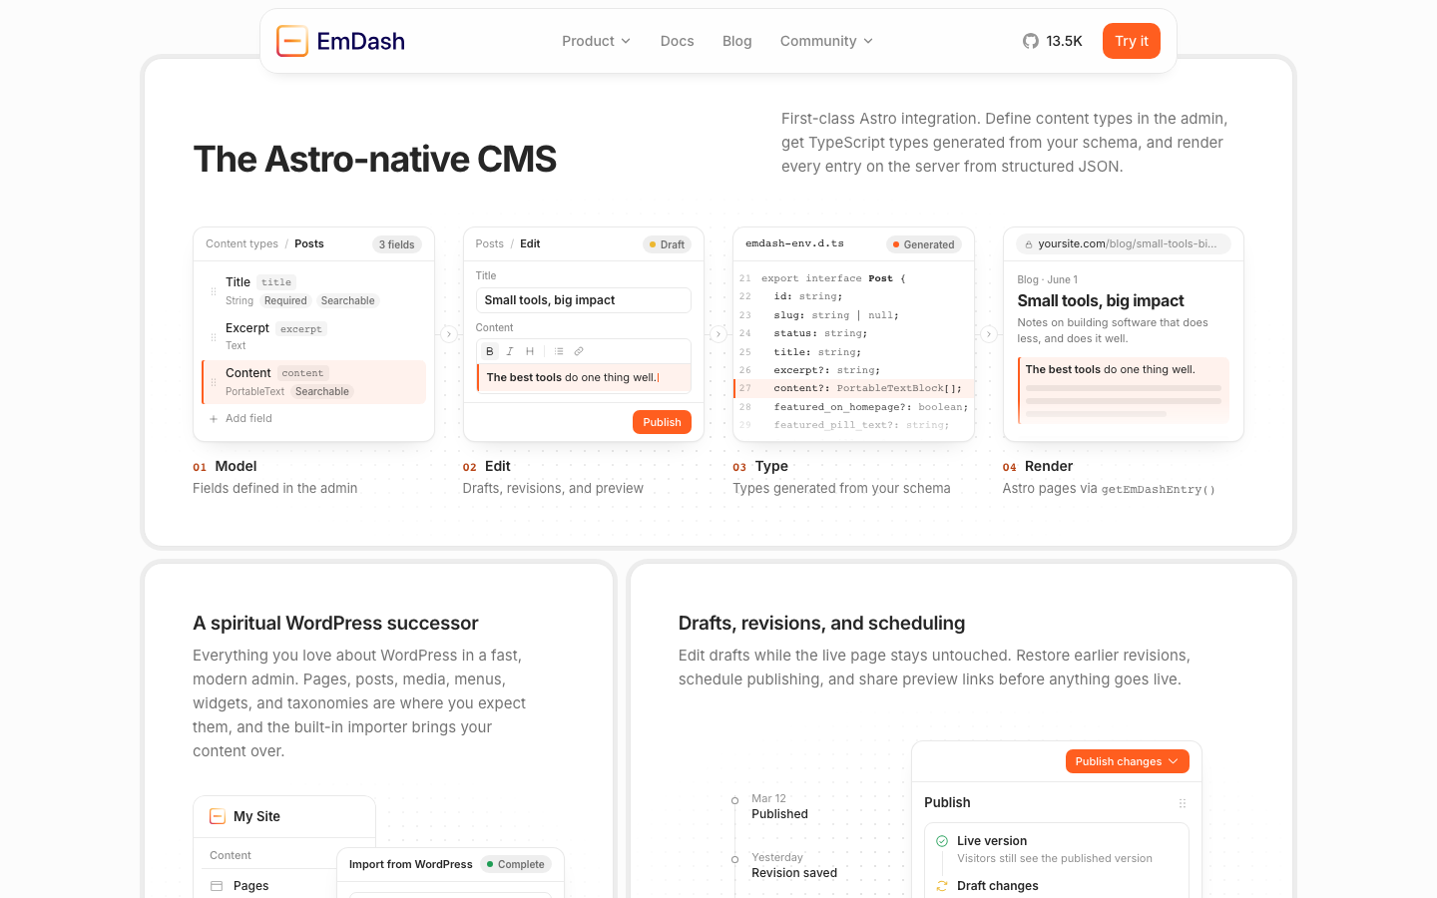Expand the Community menu

[x=826, y=41]
